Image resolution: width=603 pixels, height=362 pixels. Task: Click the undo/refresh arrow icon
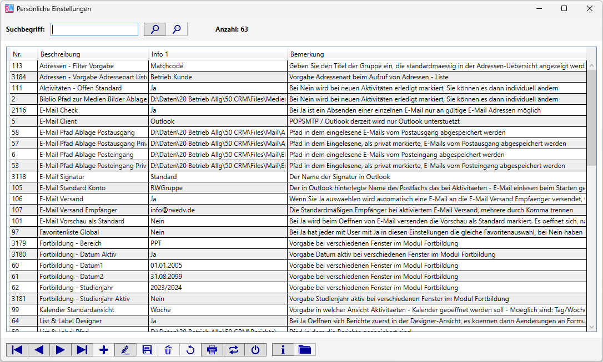pyautogui.click(x=190, y=350)
